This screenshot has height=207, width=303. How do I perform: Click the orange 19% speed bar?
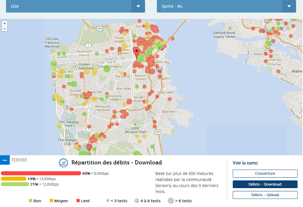click(x=14, y=179)
